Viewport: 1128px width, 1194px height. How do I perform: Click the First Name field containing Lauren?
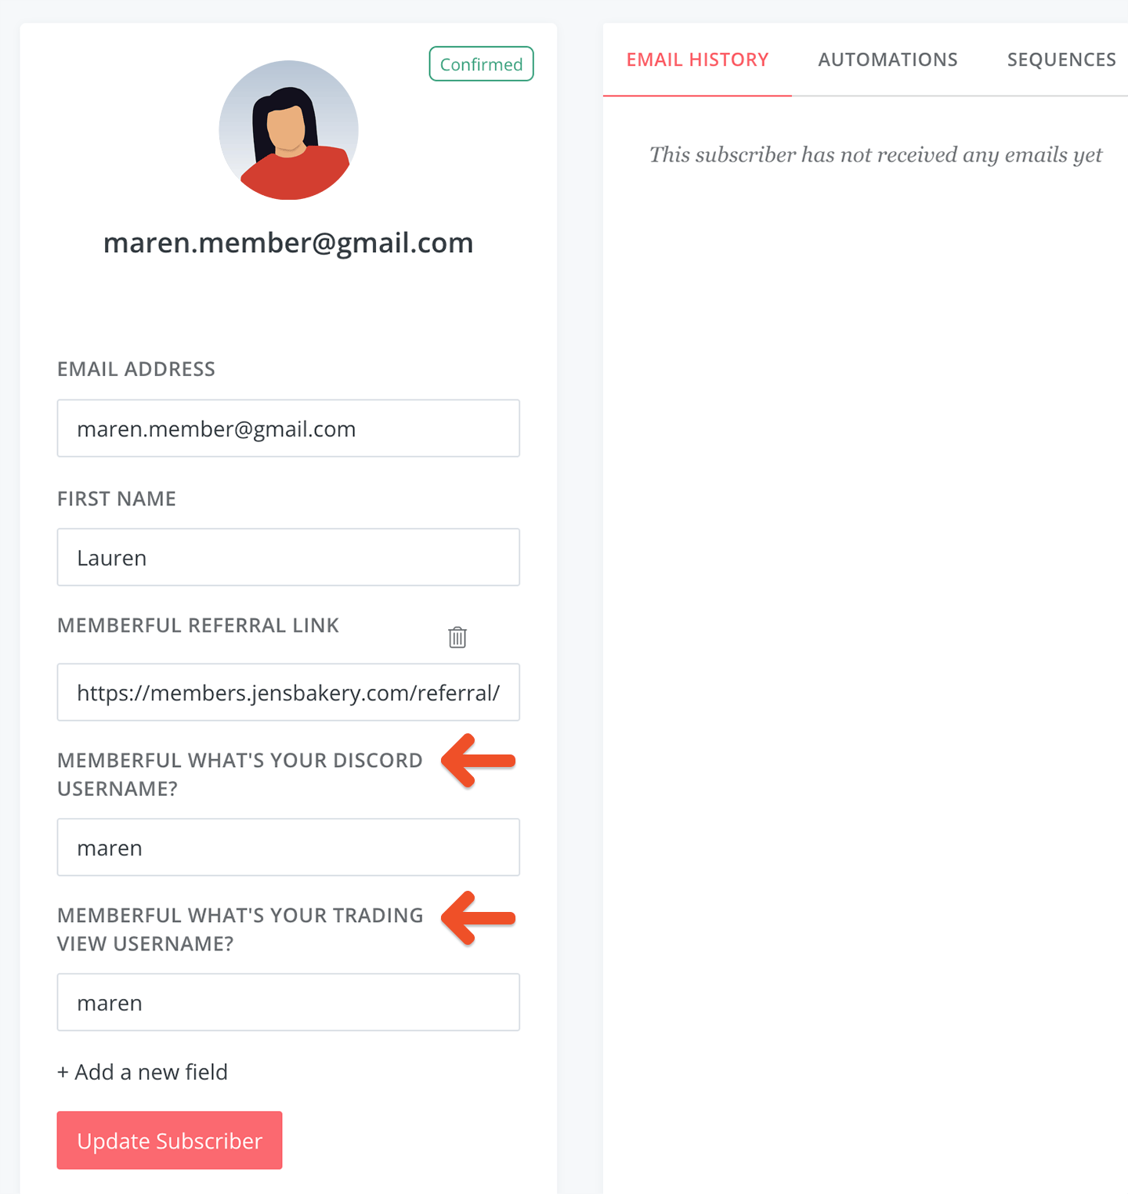click(288, 557)
